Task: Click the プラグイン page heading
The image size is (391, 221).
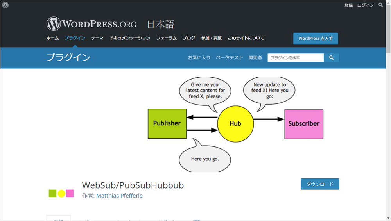Action: point(68,57)
